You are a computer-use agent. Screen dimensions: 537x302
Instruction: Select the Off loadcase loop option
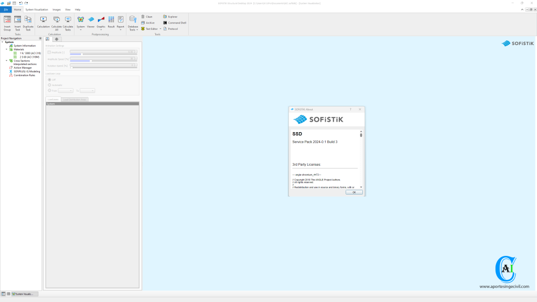coord(49,80)
